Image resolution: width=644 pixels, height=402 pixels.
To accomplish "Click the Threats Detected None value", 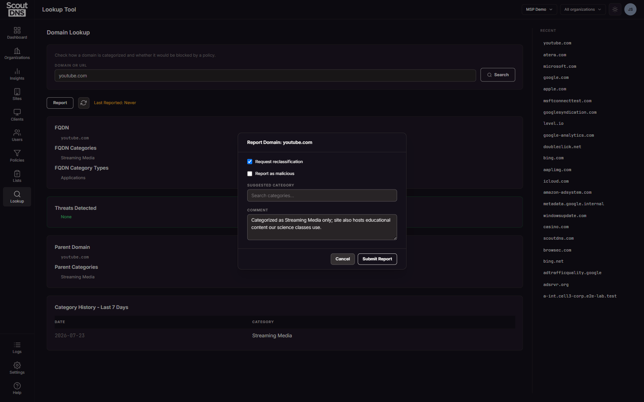I will point(66,217).
